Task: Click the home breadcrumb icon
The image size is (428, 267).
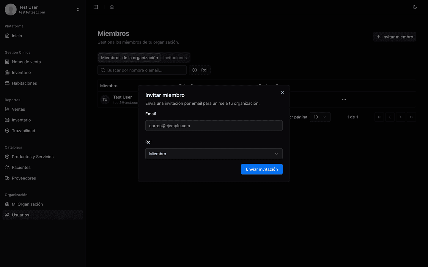Action: (112, 7)
